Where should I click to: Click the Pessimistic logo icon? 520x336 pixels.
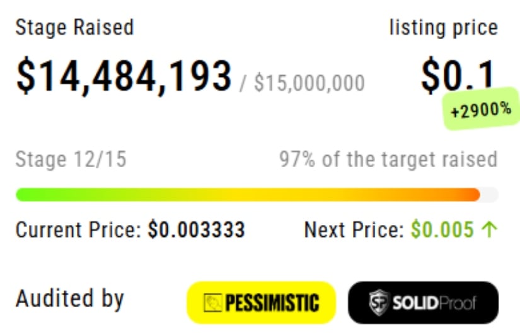212,303
